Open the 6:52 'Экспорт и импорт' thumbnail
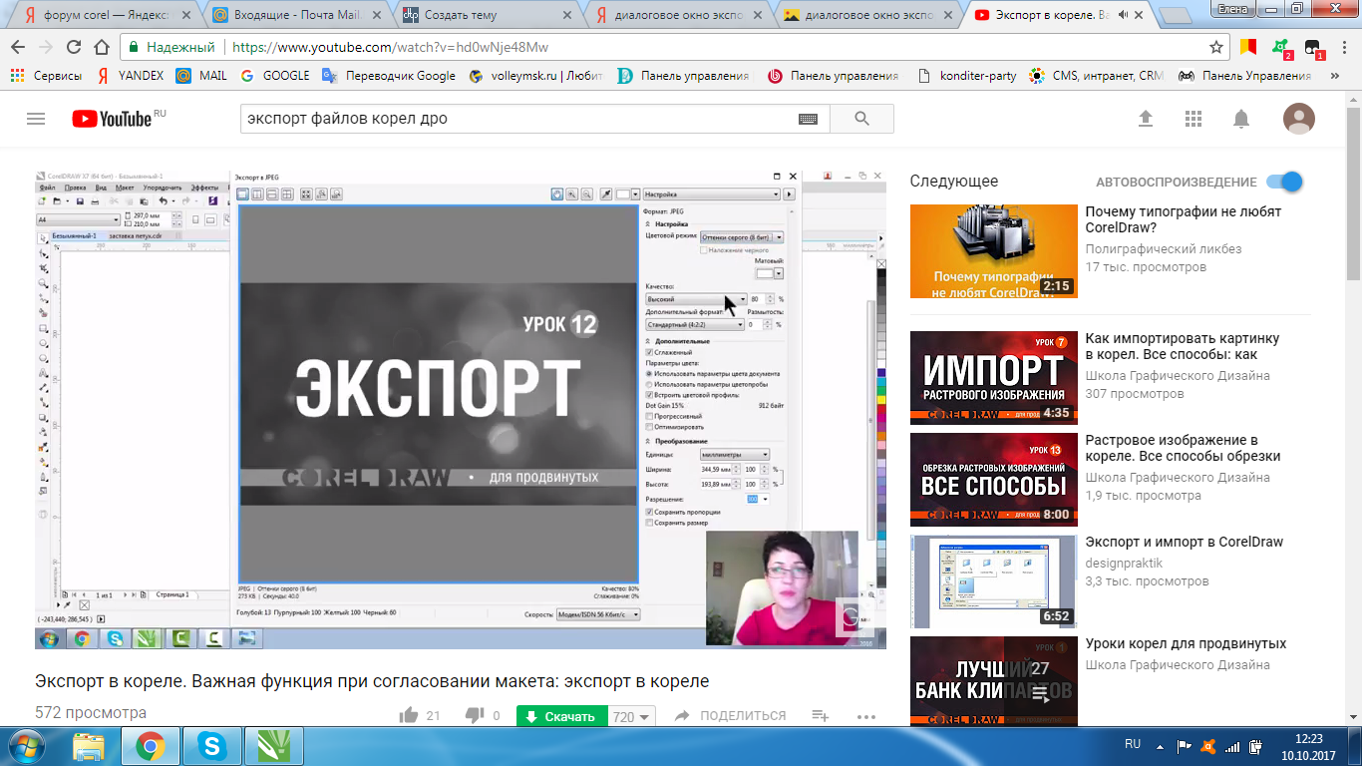The image size is (1362, 766). coord(994,581)
